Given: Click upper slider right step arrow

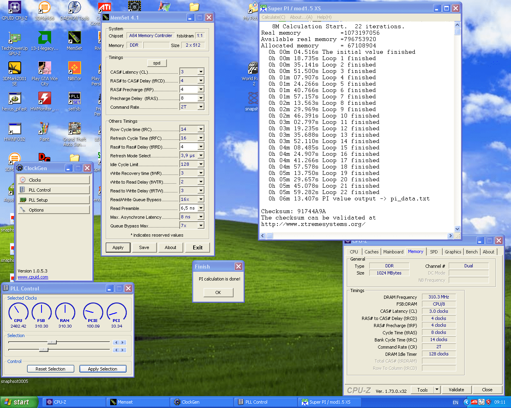Looking at the screenshot, I should (123, 342).
